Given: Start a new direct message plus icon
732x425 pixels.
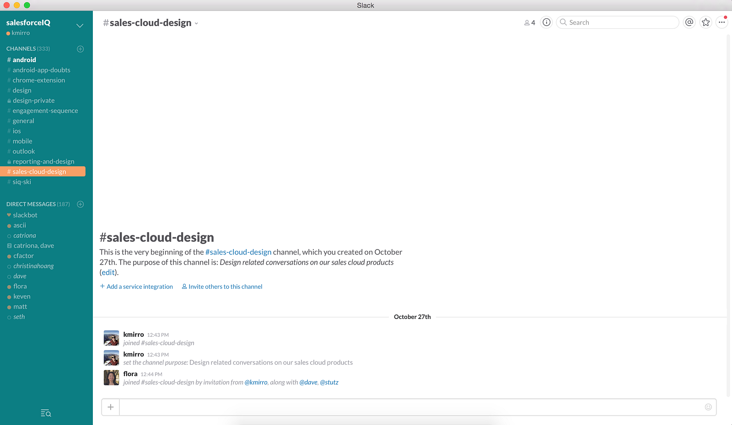Looking at the screenshot, I should 81,204.
